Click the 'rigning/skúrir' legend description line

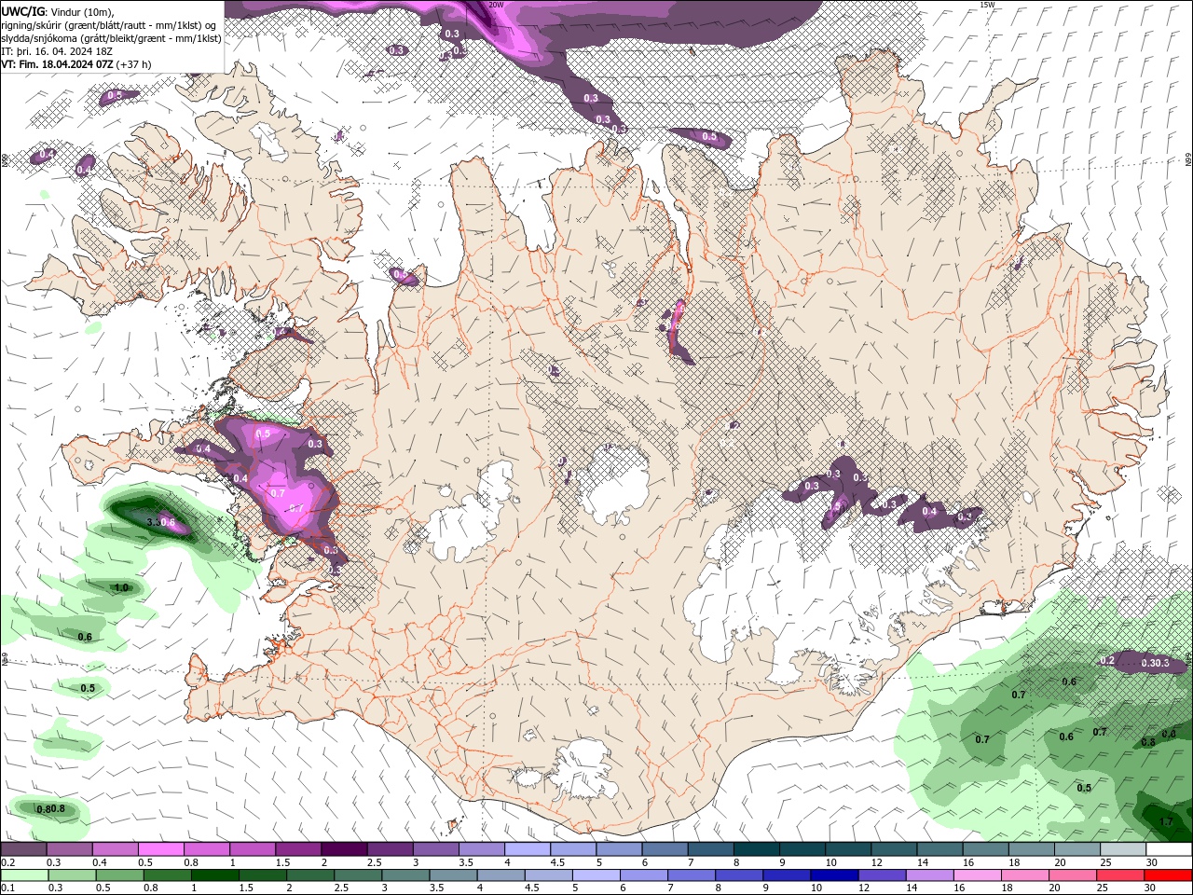(110, 25)
